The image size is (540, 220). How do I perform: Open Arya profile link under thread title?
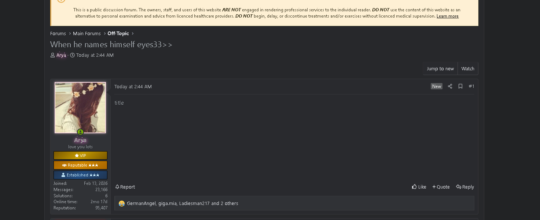click(61, 55)
